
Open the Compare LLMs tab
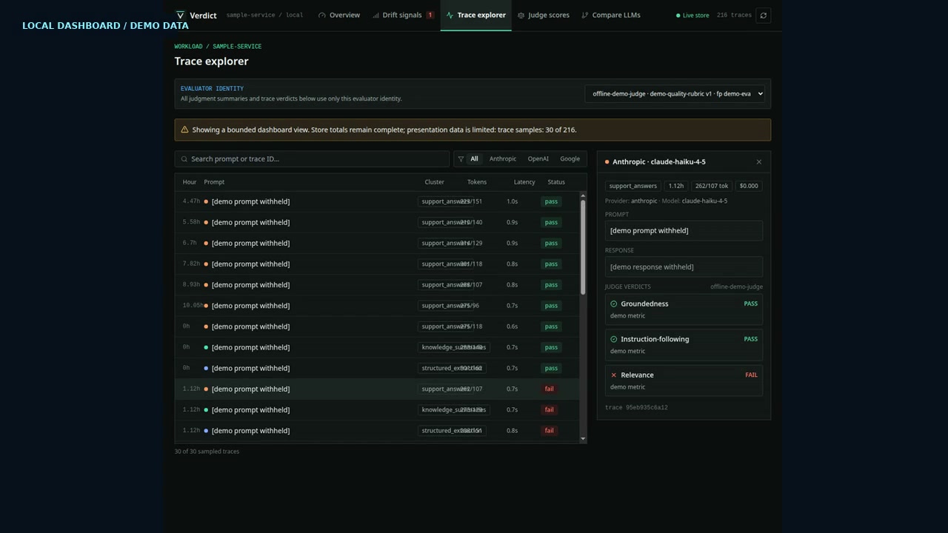611,15
